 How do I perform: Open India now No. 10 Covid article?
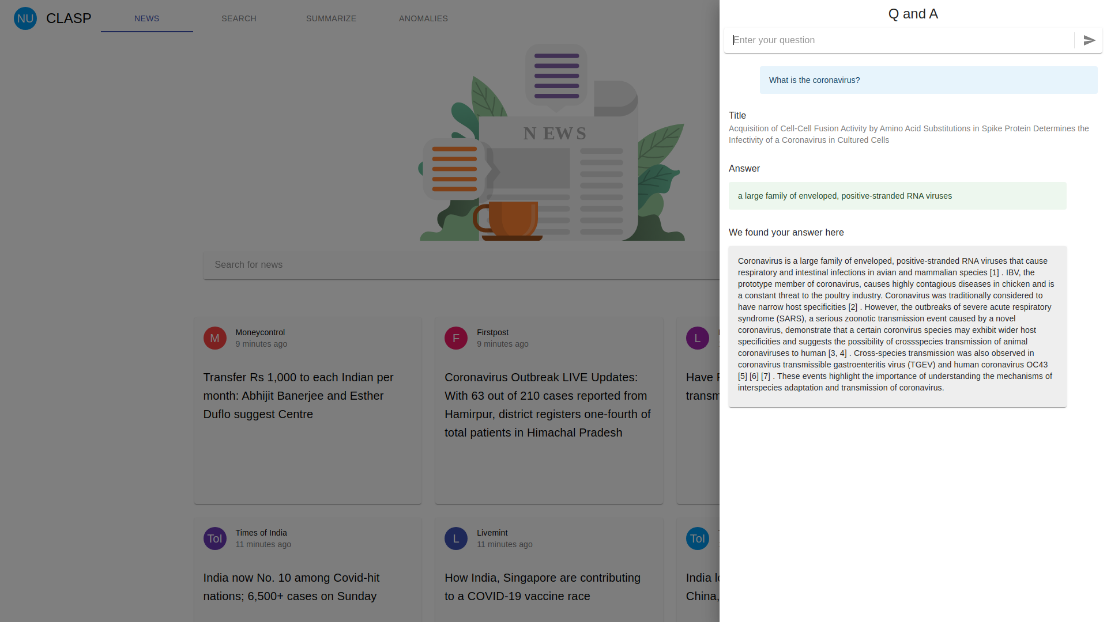pyautogui.click(x=291, y=587)
